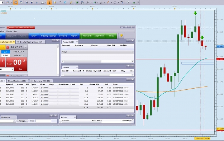Screen dimensions: 224x141
Task: Select the Accounts (1) tab
Action: (x=70, y=42)
